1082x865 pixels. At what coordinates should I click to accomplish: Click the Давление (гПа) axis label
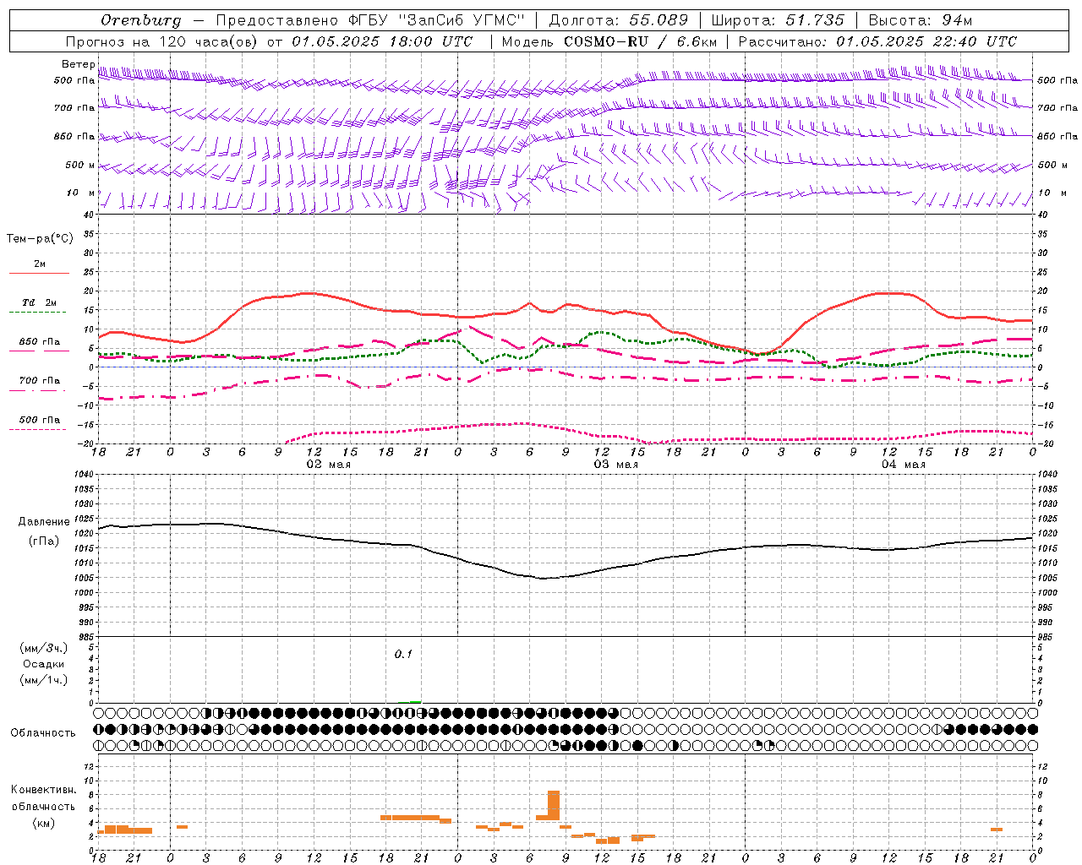pos(44,531)
